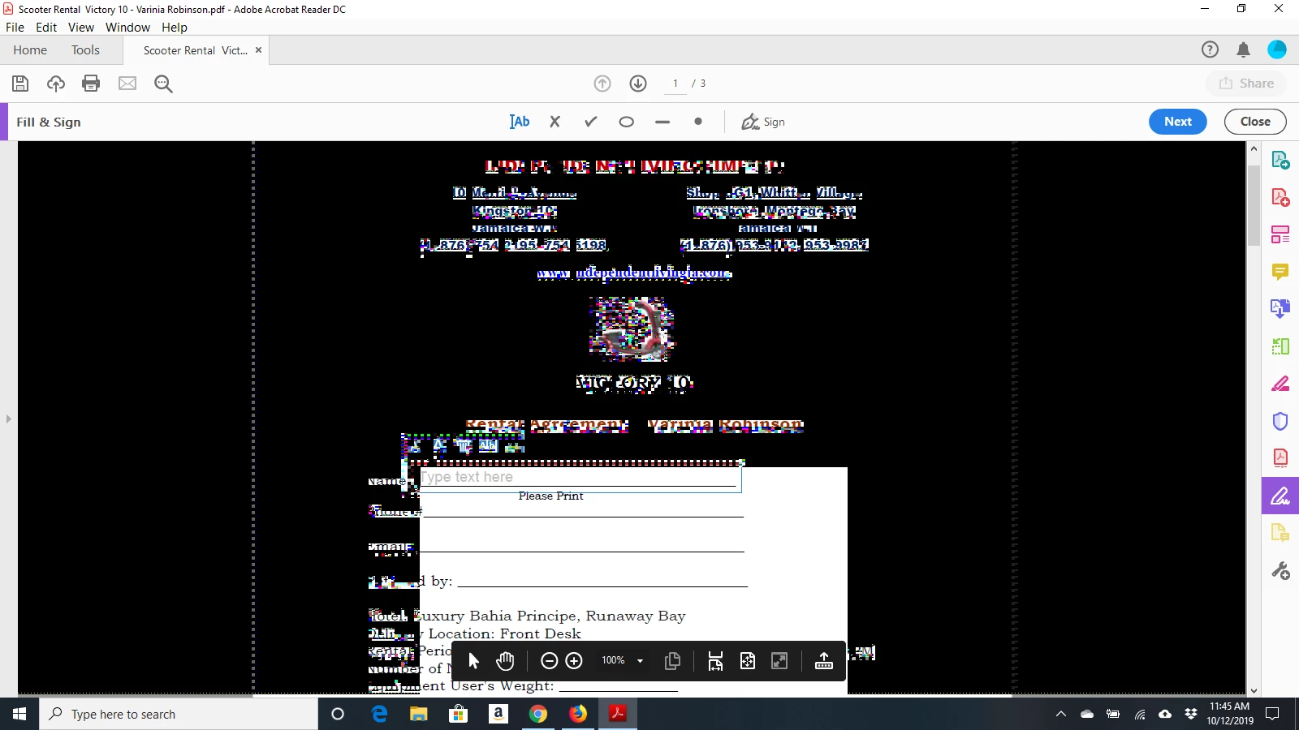Viewport: 1299px width, 730px height.
Task: Click the vertical scrollbar down arrow
Action: 1254,691
